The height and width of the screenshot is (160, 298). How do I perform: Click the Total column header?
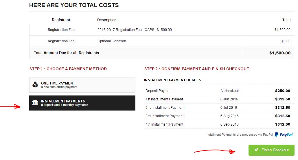[286, 20]
